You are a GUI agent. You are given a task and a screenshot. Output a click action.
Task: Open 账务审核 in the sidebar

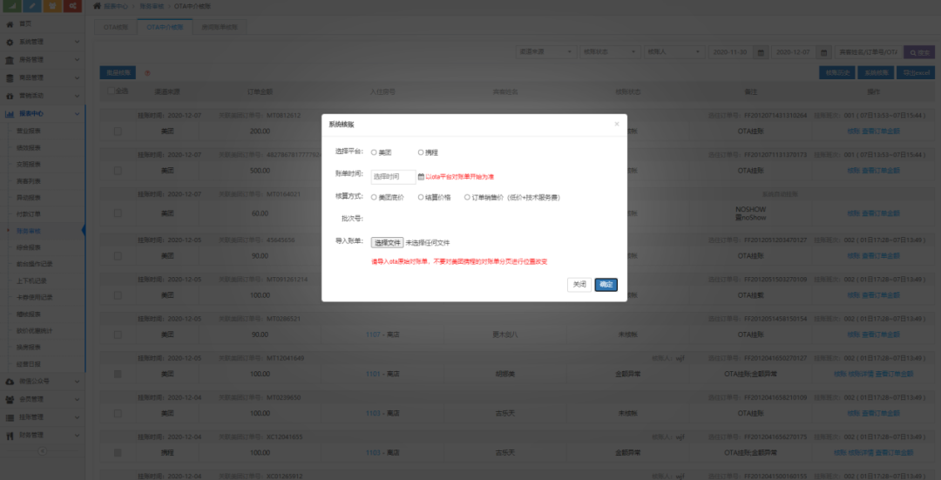pos(29,230)
